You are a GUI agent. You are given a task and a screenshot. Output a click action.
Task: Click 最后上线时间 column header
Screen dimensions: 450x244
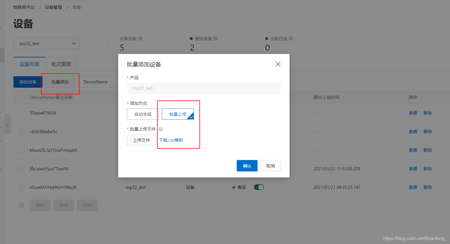coord(326,97)
